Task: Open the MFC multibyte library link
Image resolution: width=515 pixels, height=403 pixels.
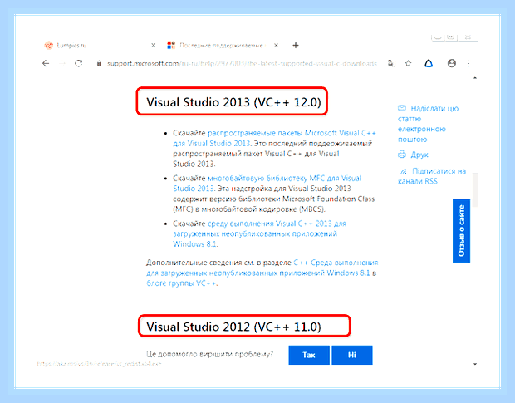Action: [267, 184]
